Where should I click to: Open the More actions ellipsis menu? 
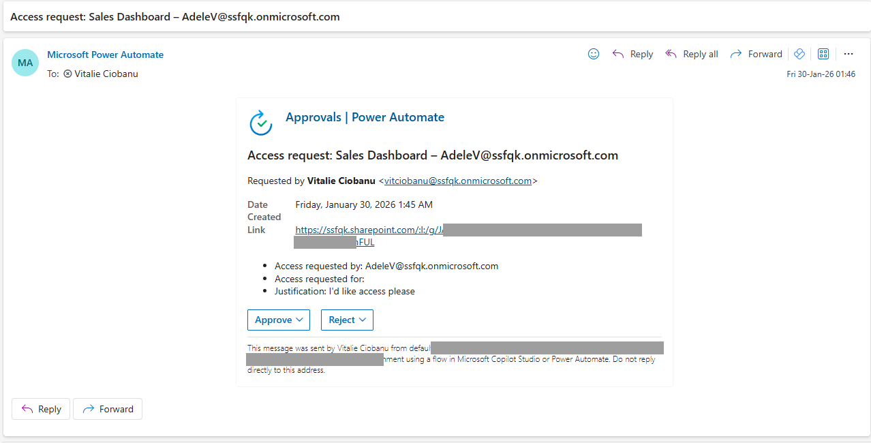coord(849,54)
